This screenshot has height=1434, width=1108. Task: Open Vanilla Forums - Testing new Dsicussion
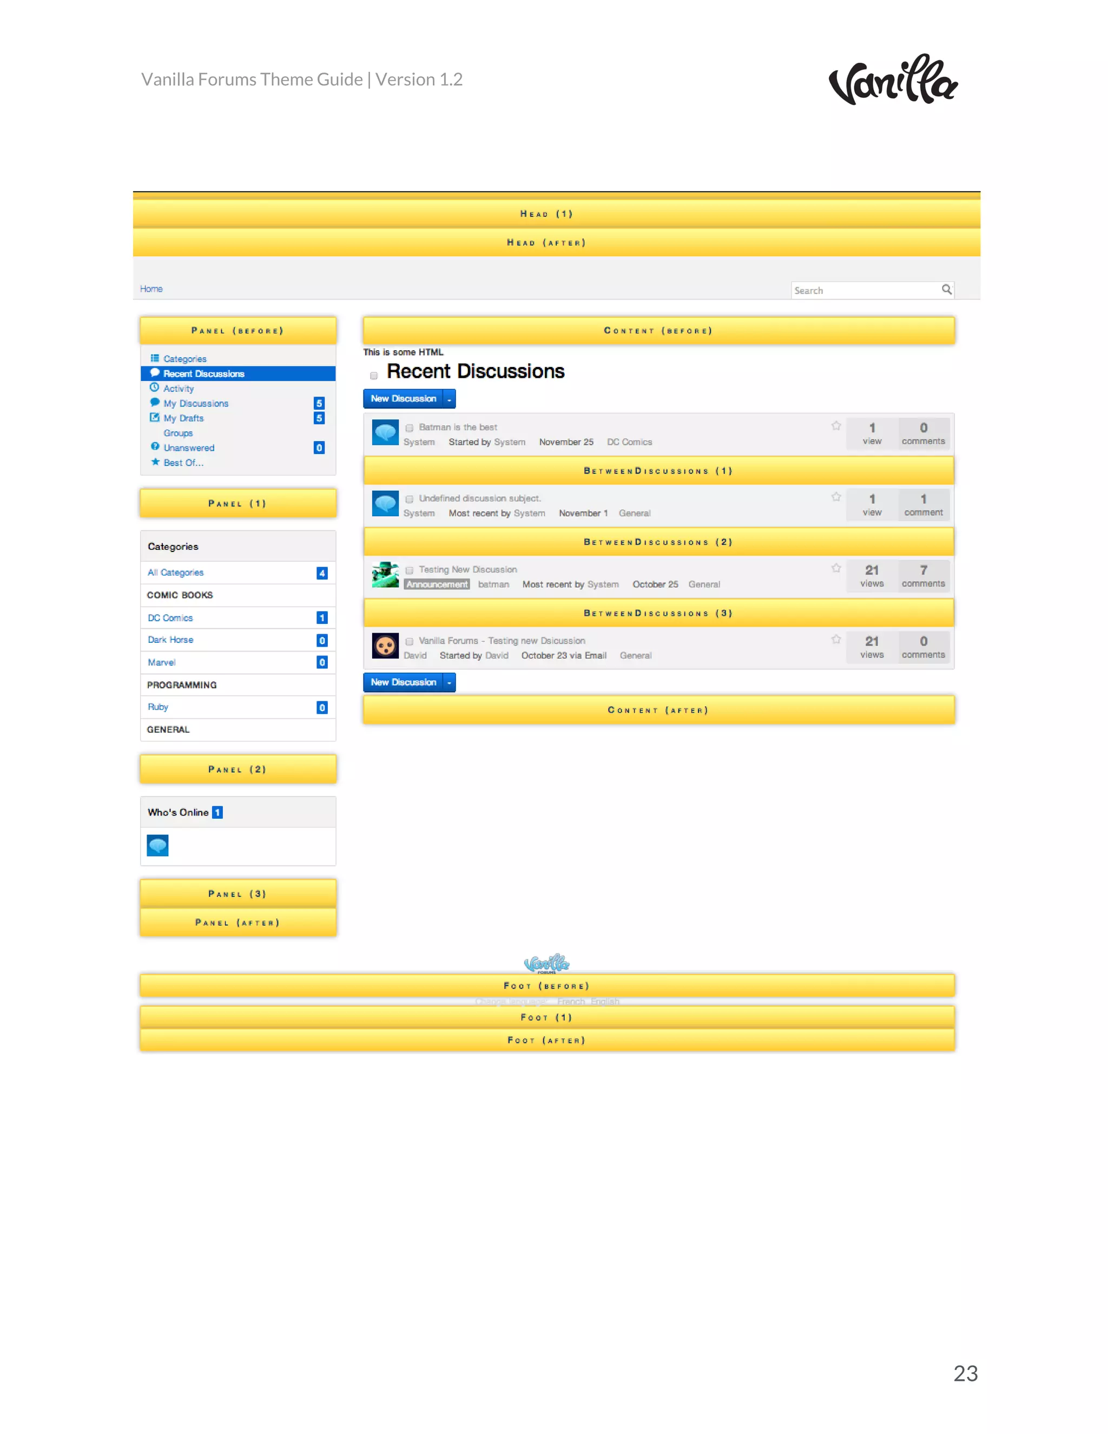point(502,641)
